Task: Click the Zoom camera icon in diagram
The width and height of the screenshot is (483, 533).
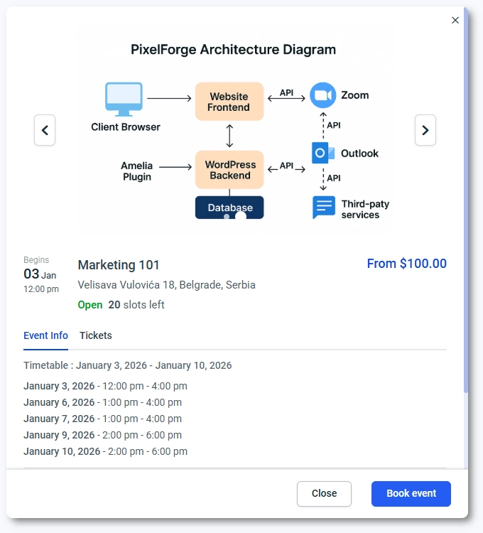Action: pyautogui.click(x=322, y=95)
